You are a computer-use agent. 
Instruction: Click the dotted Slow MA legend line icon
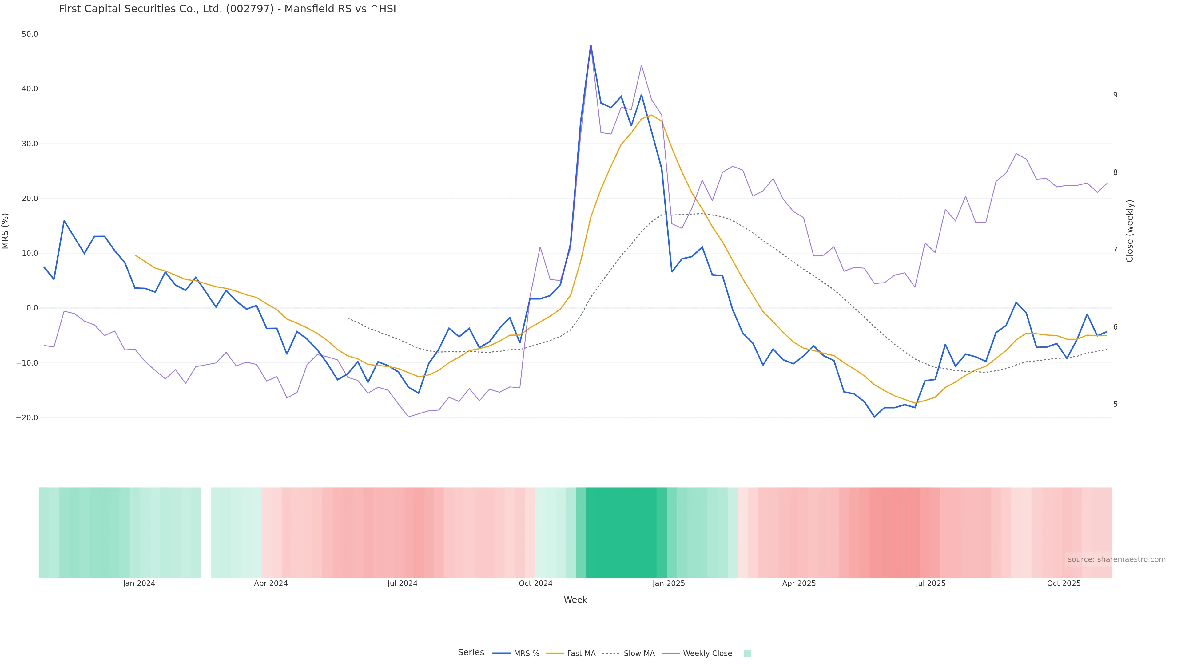point(611,654)
